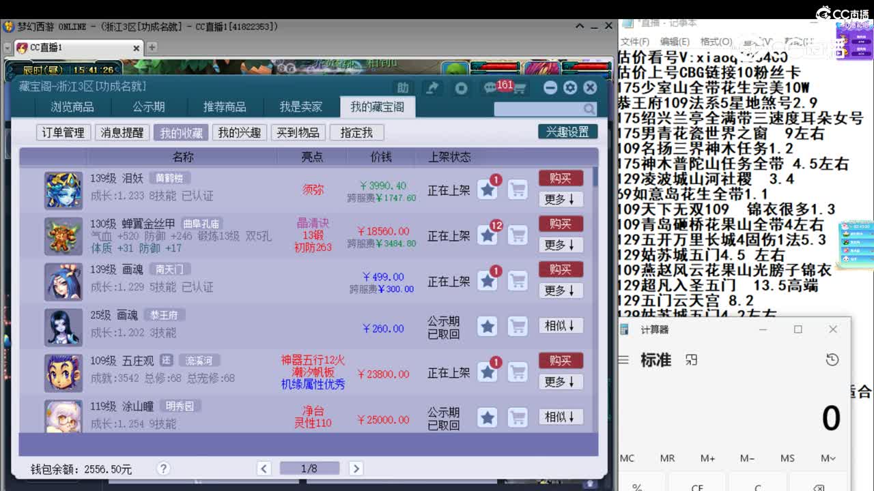The image size is (874, 491).
Task: Open 订单管理 sub-tab
Action: click(x=63, y=132)
